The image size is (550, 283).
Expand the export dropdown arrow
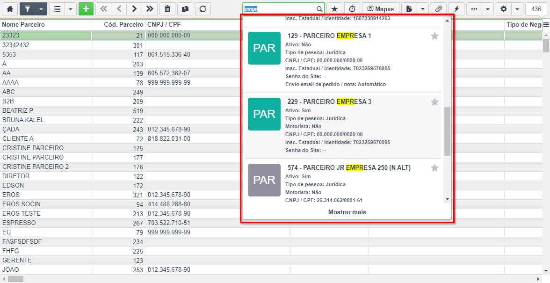coord(423,9)
